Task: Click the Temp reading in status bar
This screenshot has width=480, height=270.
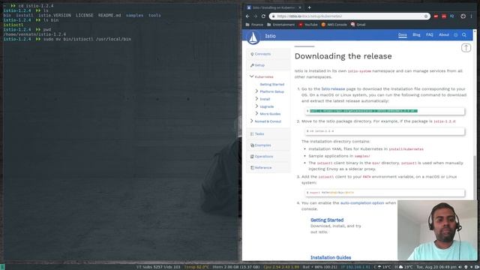Action: tap(196, 267)
